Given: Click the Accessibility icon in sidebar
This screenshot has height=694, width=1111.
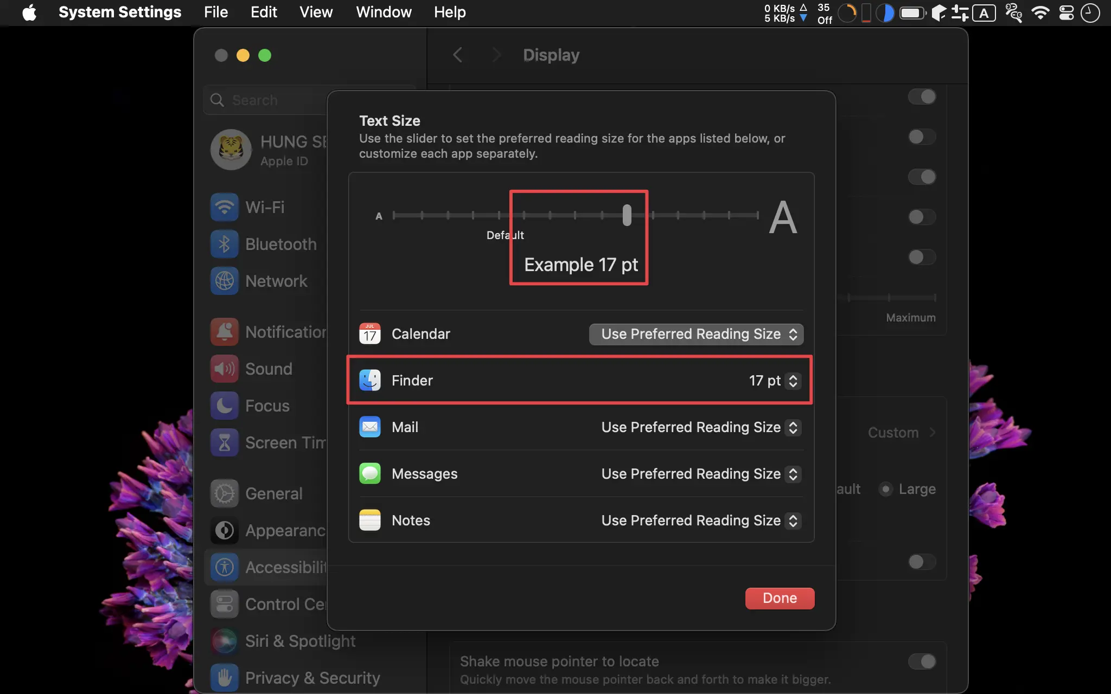Looking at the screenshot, I should (224, 567).
